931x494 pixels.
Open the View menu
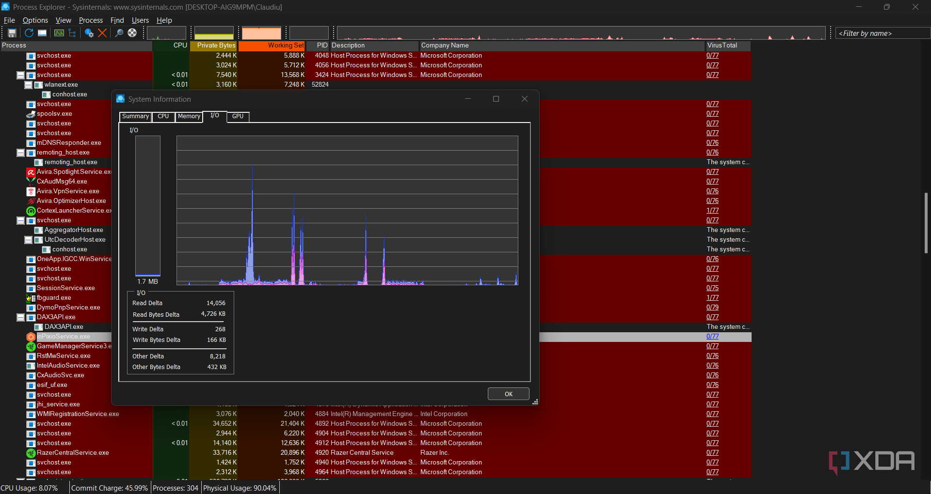coord(64,20)
